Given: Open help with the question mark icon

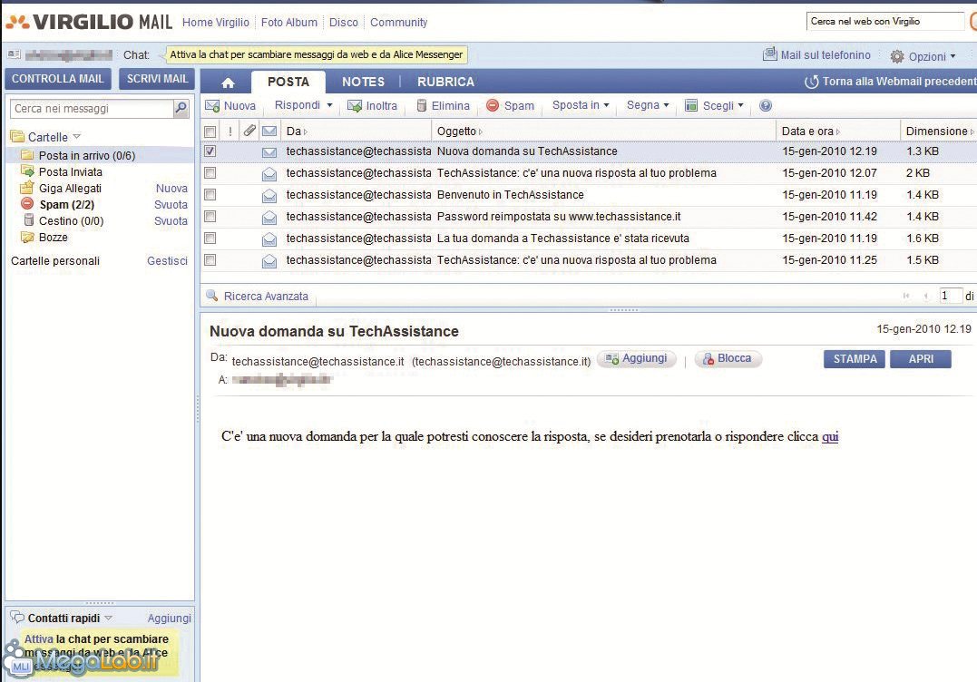Looking at the screenshot, I should tap(766, 105).
